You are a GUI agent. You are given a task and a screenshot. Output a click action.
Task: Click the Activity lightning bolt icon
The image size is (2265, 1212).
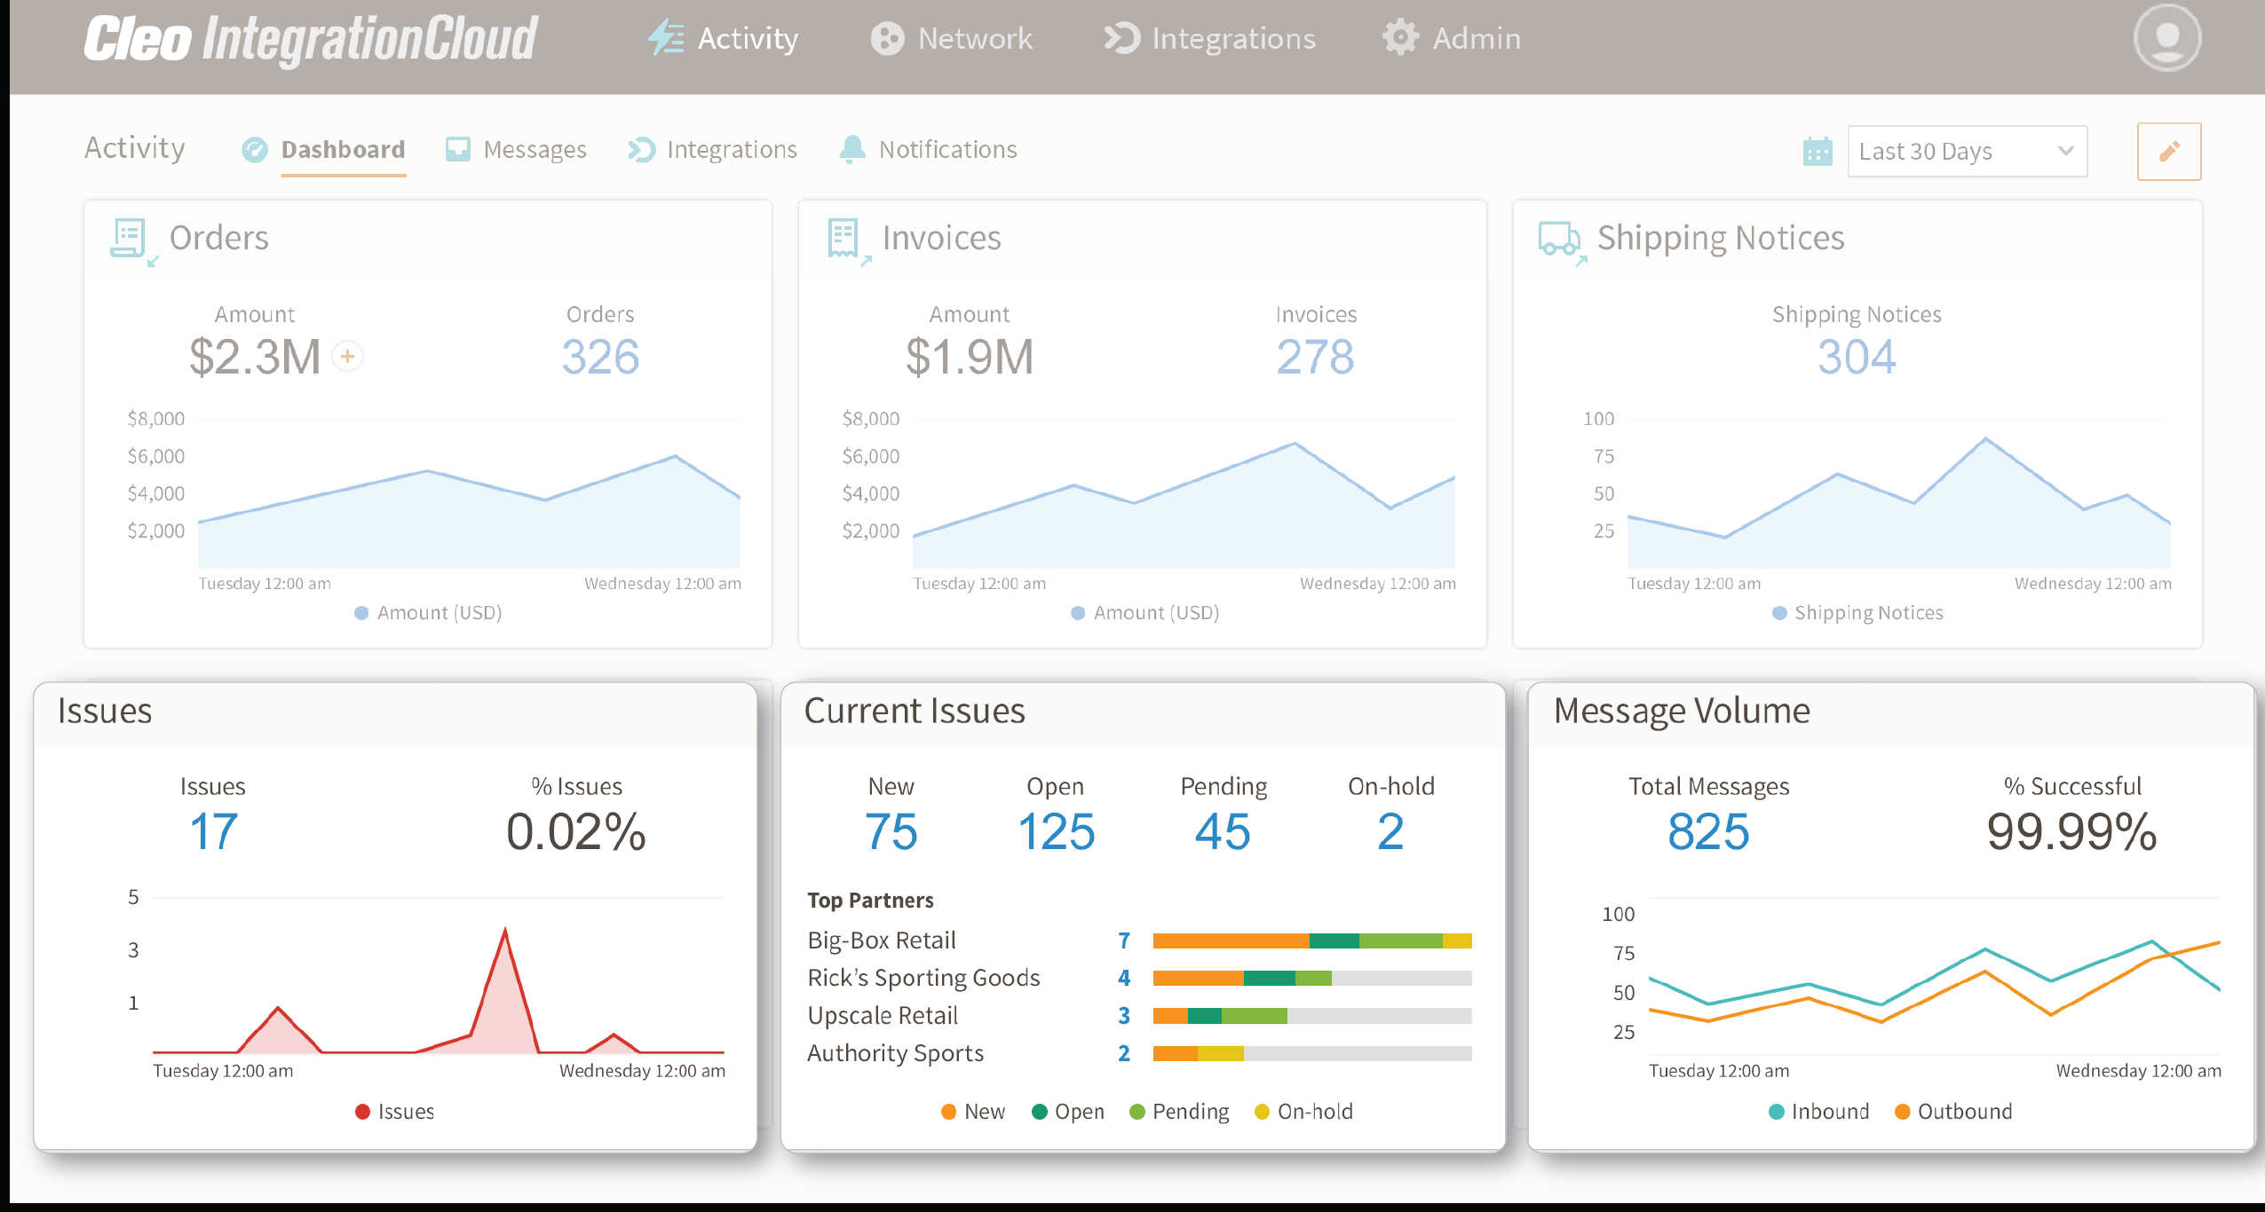[x=665, y=37]
